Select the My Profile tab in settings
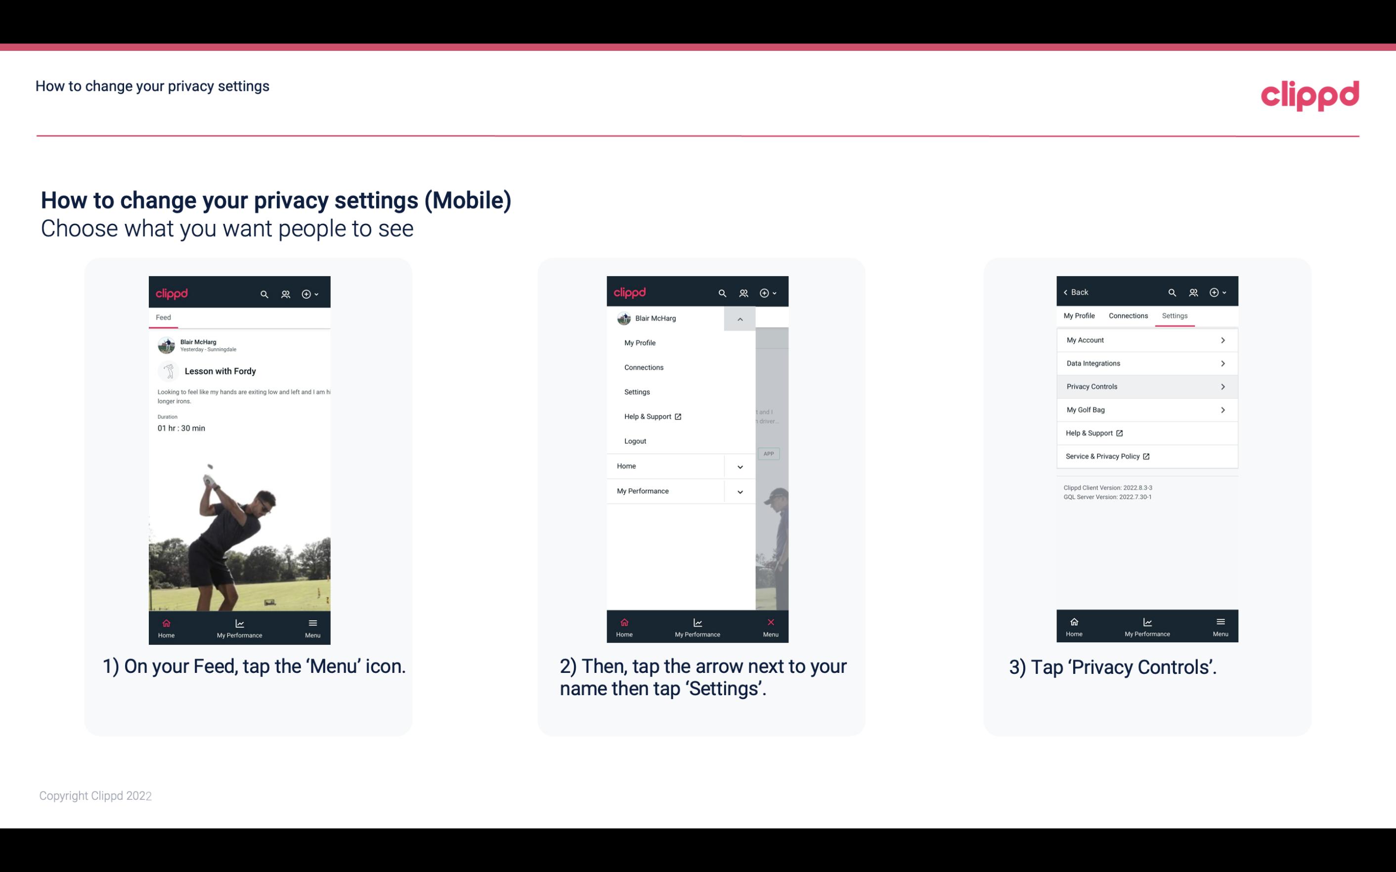 pos(1080,315)
